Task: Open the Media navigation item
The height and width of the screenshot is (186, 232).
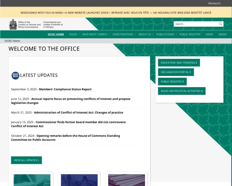Action: pyautogui.click(x=223, y=34)
